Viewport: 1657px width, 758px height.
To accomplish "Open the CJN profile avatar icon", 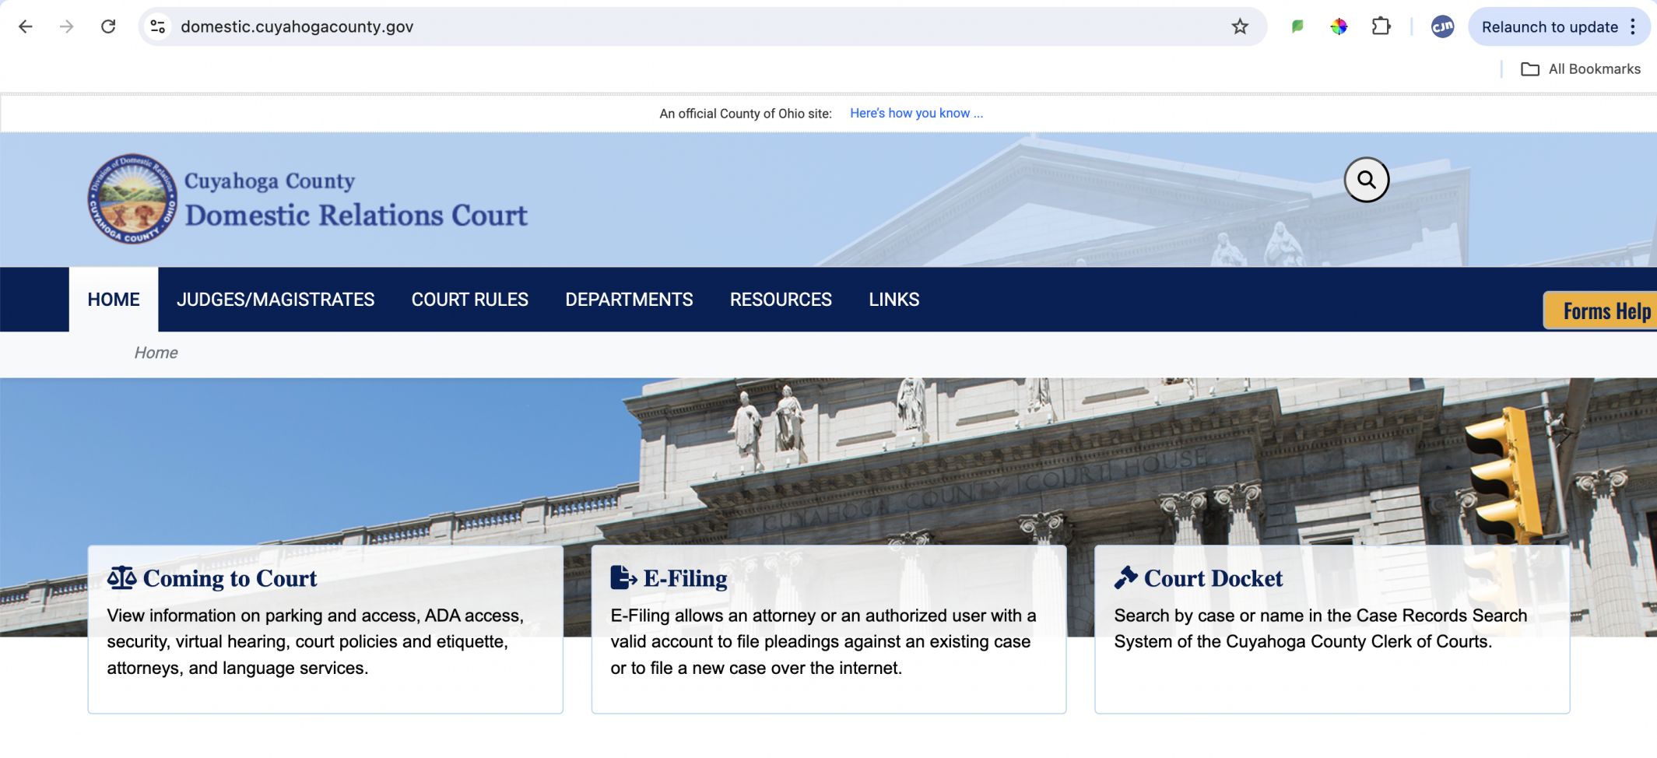I will pyautogui.click(x=1441, y=26).
